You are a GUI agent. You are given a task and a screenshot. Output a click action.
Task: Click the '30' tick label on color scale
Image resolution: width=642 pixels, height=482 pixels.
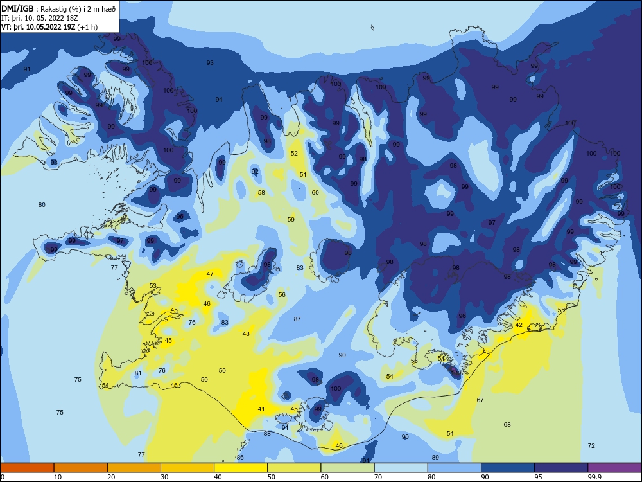pyautogui.click(x=164, y=477)
